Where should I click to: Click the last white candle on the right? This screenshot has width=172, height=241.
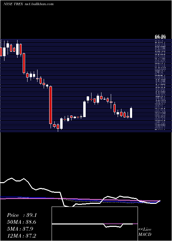tap(131, 113)
